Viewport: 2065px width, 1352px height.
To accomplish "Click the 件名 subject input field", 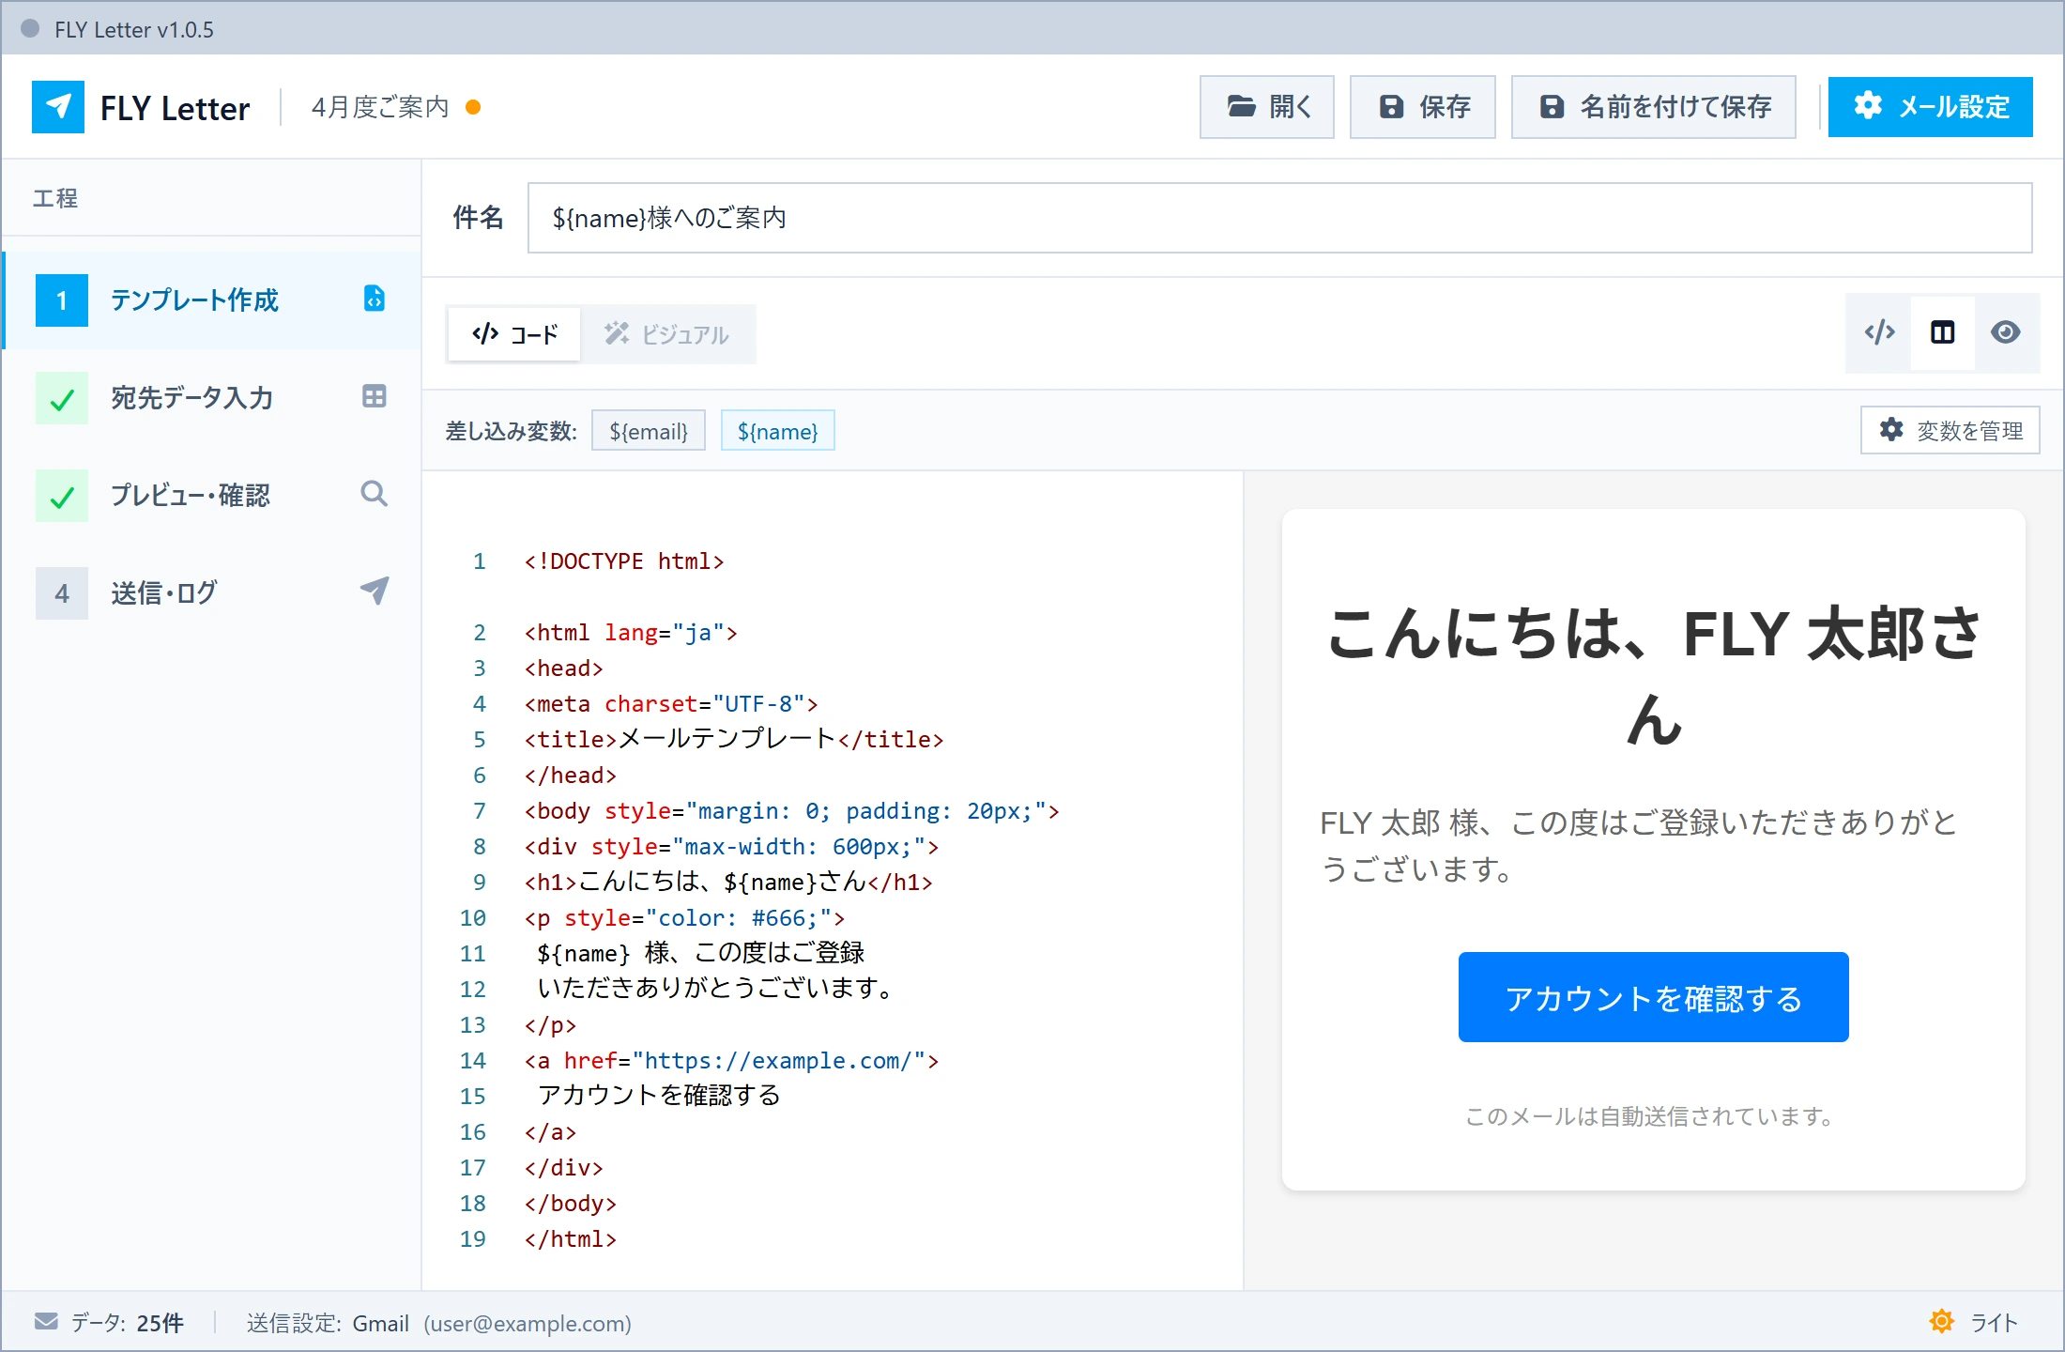I will [1279, 218].
